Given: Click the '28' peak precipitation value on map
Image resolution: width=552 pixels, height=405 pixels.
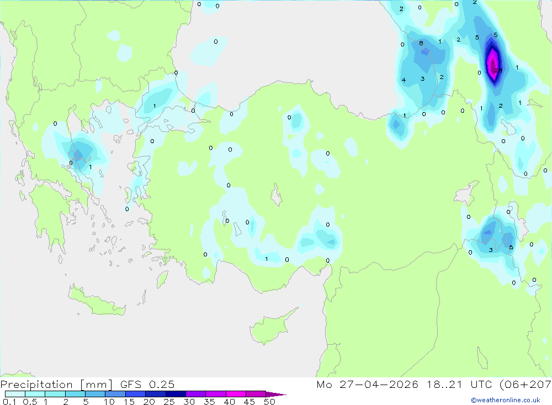Looking at the screenshot, I should coord(498,71).
